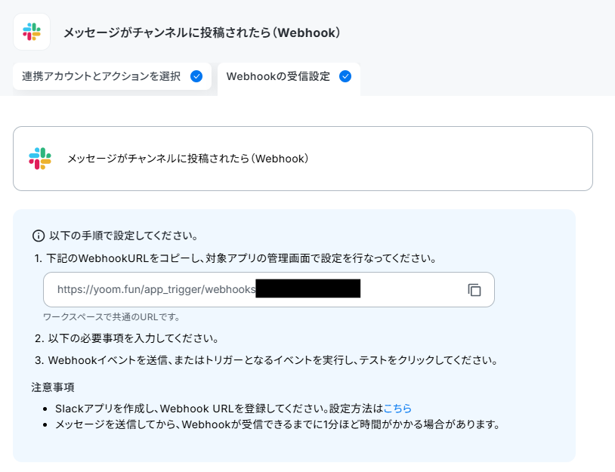Click the blue checkmark on Webhookの受信設定 tab
The height and width of the screenshot is (472, 615).
pos(345,76)
